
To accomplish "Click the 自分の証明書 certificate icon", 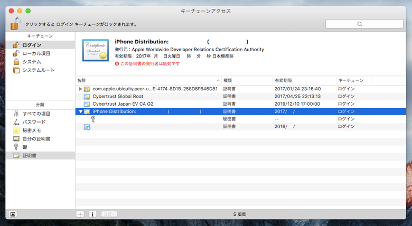I will coord(16,139).
